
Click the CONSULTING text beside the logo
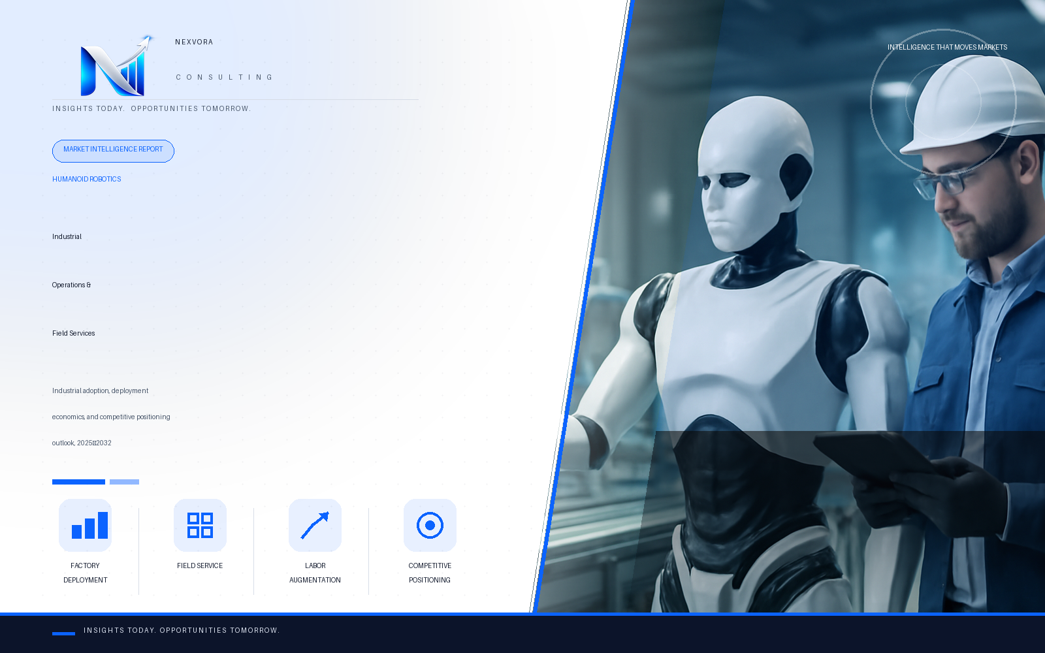point(224,77)
